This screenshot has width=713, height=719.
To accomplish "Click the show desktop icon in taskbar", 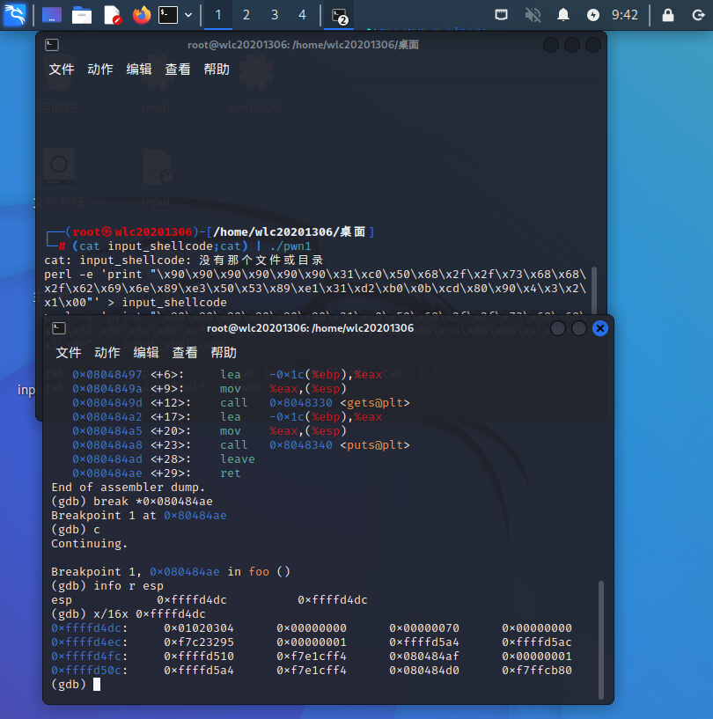I will pyautogui.click(x=52, y=15).
